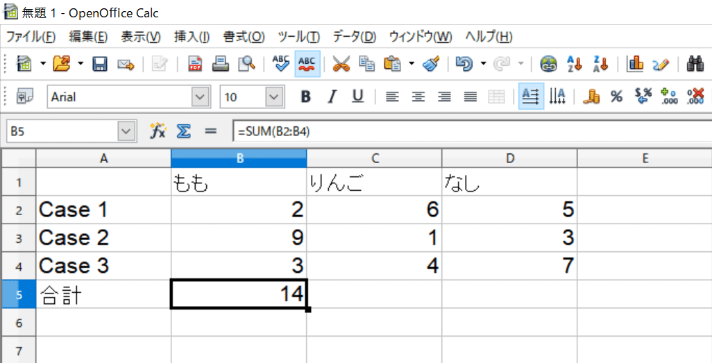712x363 pixels.
Task: Open the ヘルプ(H) menu
Action: pyautogui.click(x=489, y=37)
